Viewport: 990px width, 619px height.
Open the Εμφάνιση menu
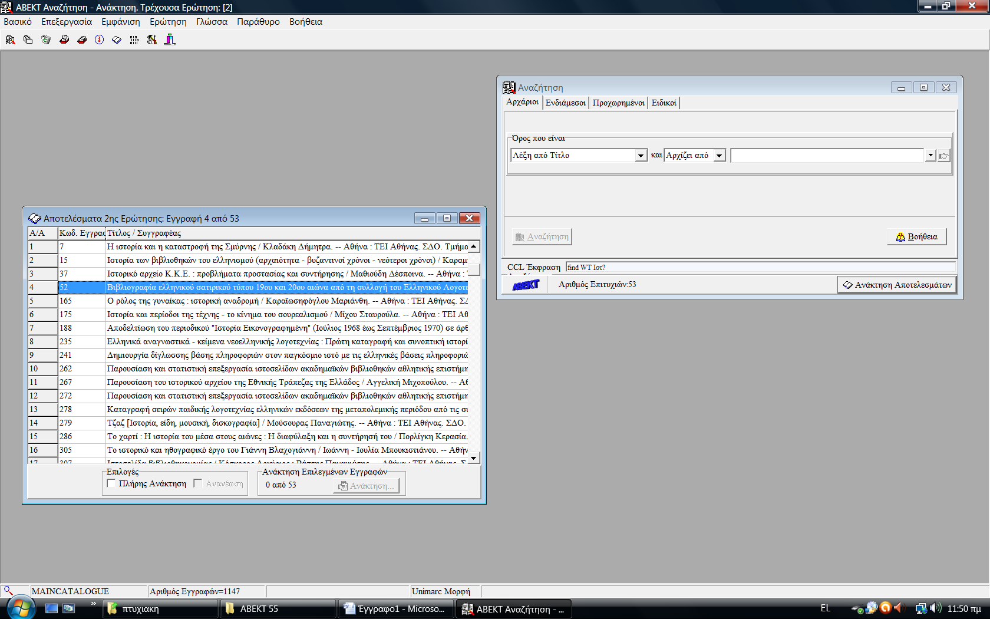pos(121,22)
